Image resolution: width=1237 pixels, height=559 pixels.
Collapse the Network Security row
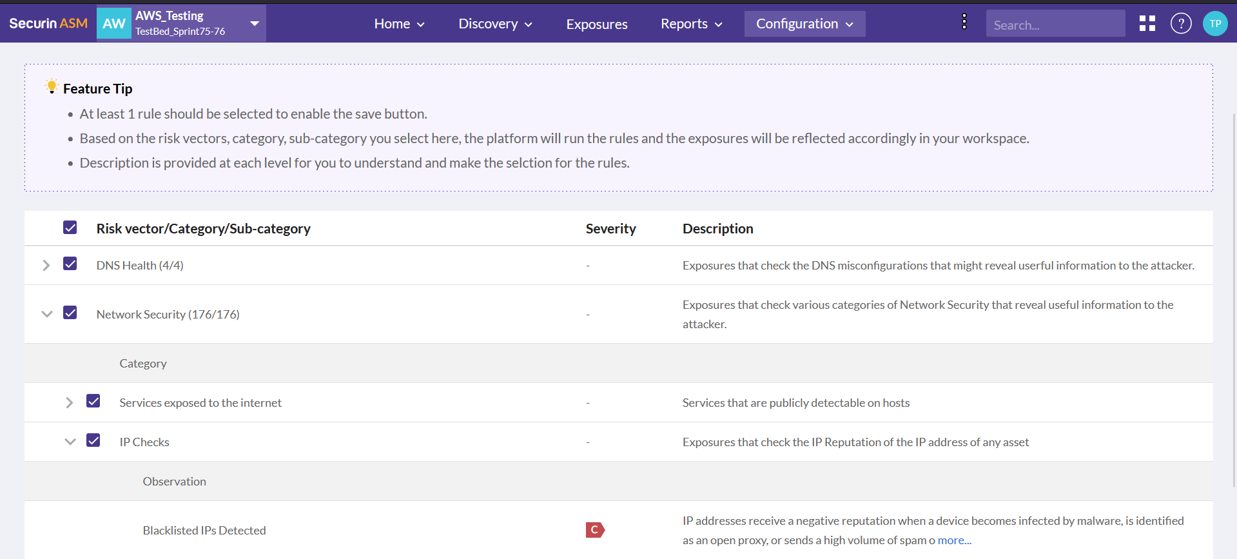pyautogui.click(x=46, y=314)
